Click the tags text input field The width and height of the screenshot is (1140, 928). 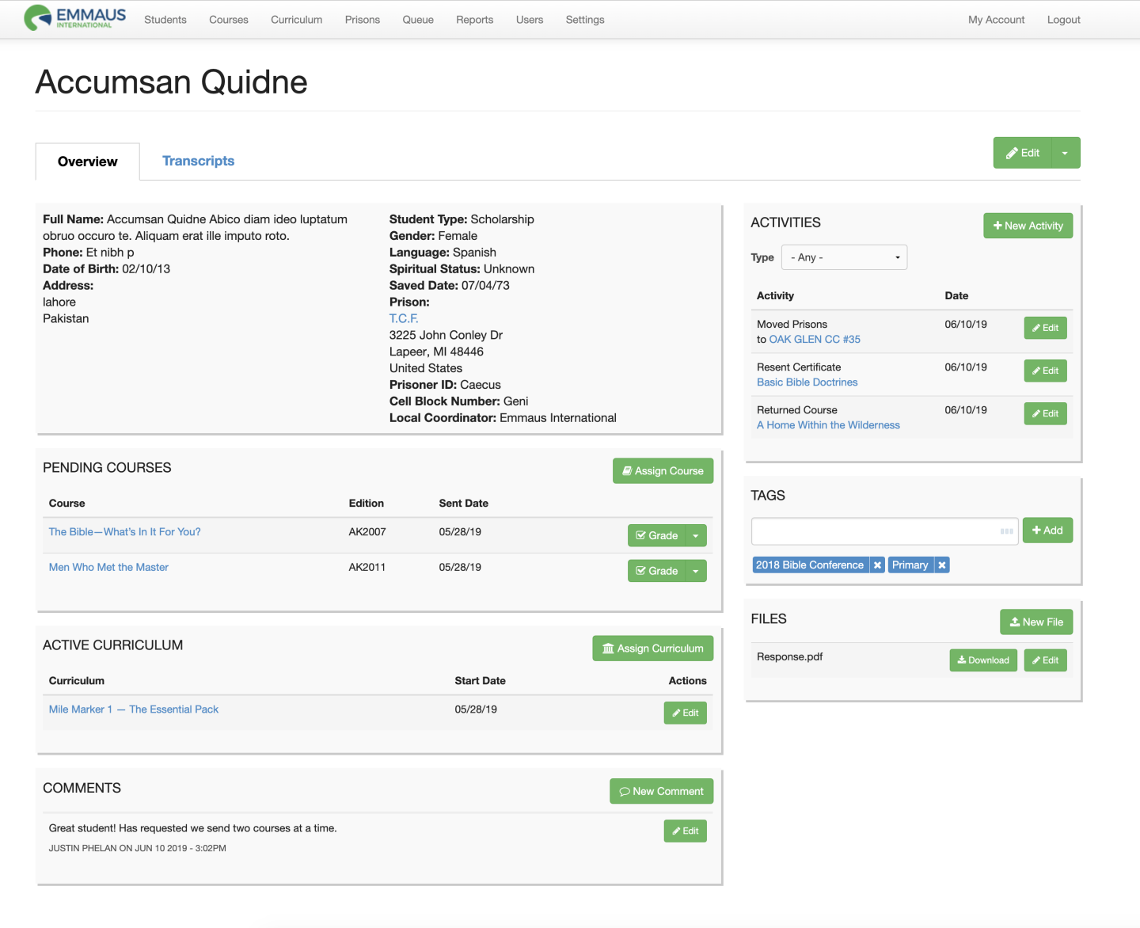pyautogui.click(x=874, y=531)
